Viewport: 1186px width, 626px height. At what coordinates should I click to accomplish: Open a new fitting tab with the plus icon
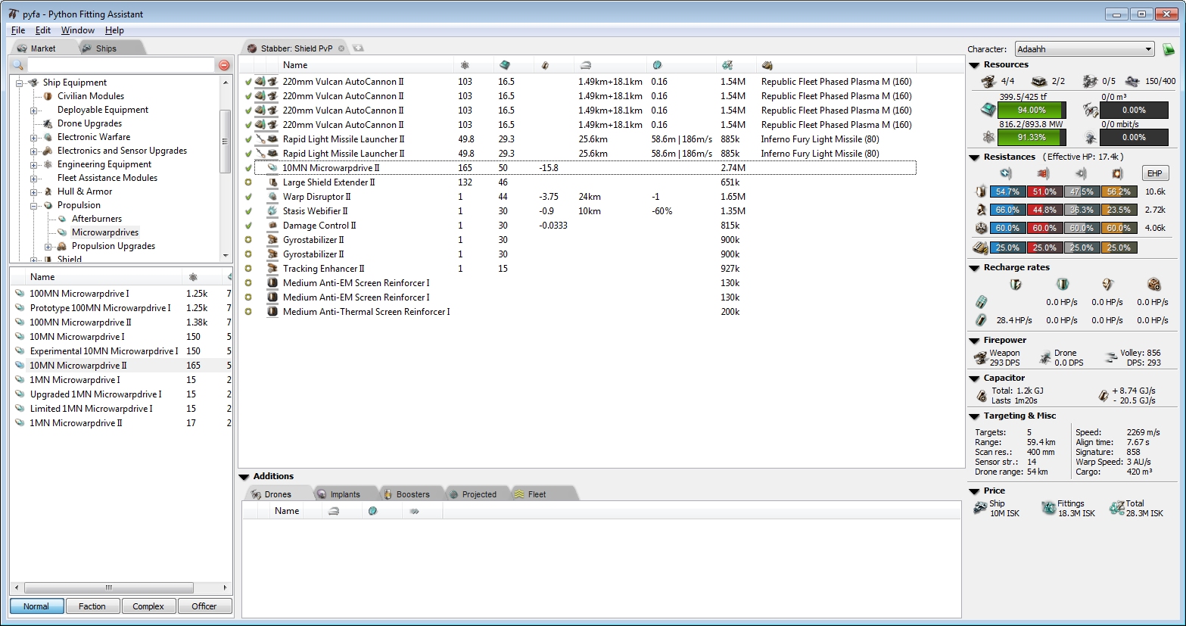click(x=358, y=48)
